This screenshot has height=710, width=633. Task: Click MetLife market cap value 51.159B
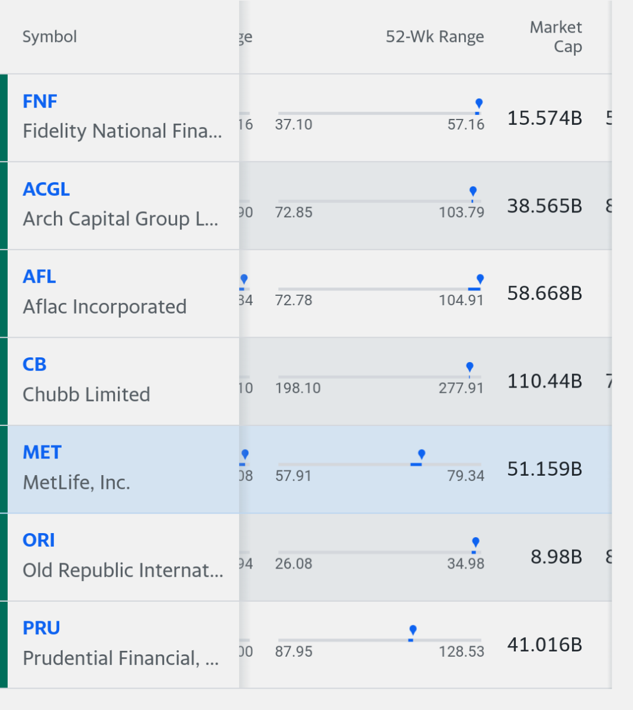tap(544, 469)
